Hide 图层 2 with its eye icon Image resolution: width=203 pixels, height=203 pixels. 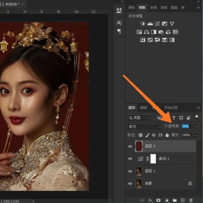point(130,147)
